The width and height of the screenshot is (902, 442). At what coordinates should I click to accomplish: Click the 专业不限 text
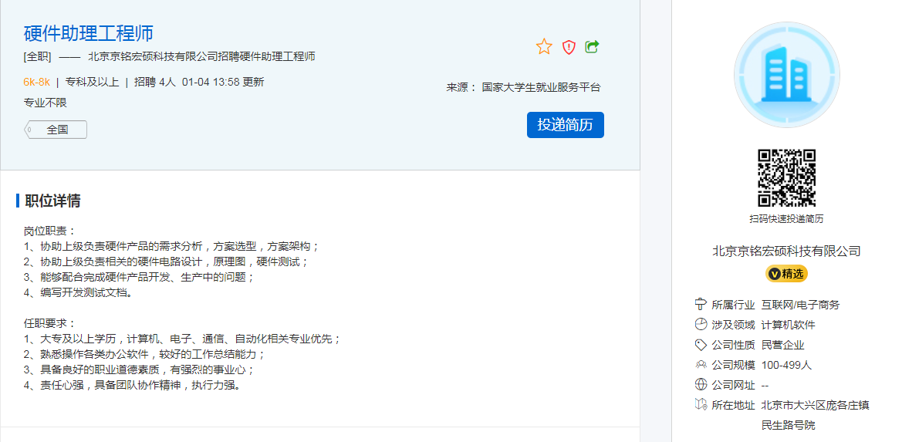(46, 103)
